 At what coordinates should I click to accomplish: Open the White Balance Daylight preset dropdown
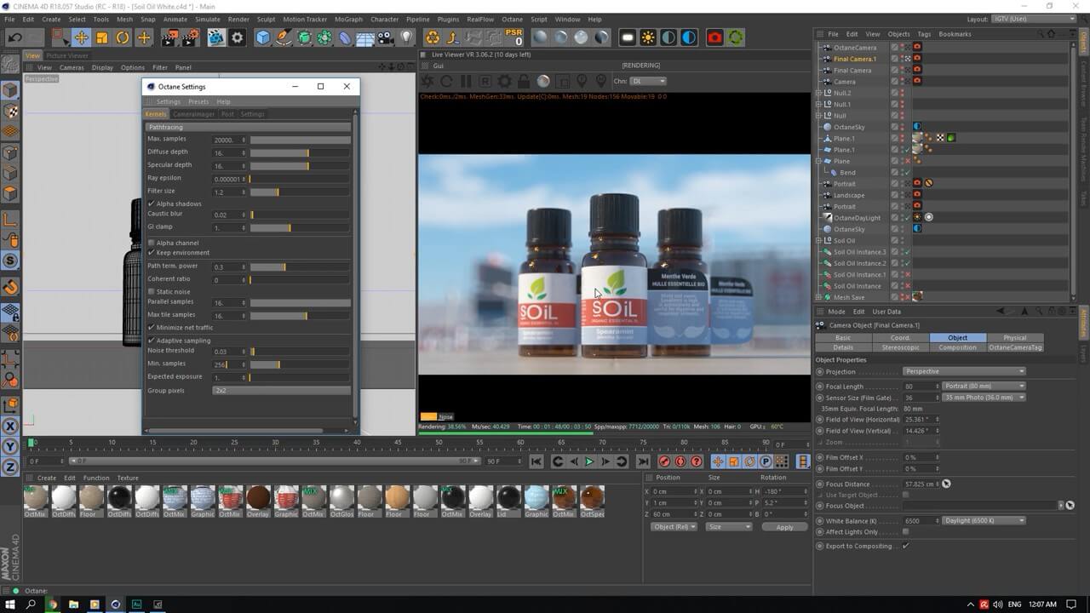(984, 520)
